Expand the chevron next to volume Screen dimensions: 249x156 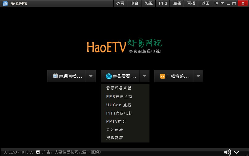[x=236, y=152]
